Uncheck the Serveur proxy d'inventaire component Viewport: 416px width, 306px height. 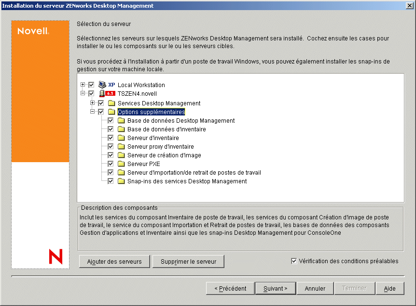click(x=110, y=146)
